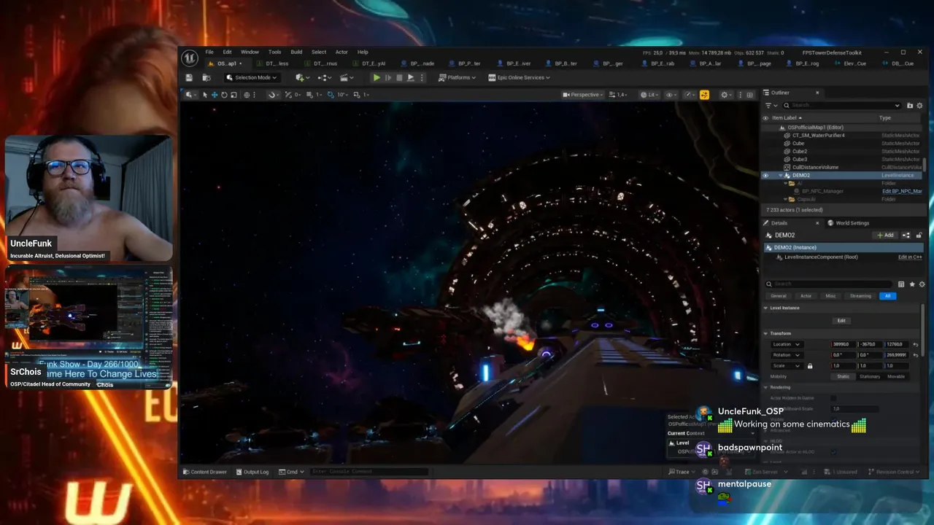This screenshot has width=934, height=525.
Task: Activate the Rotate gizmo tool
Action: point(224,95)
